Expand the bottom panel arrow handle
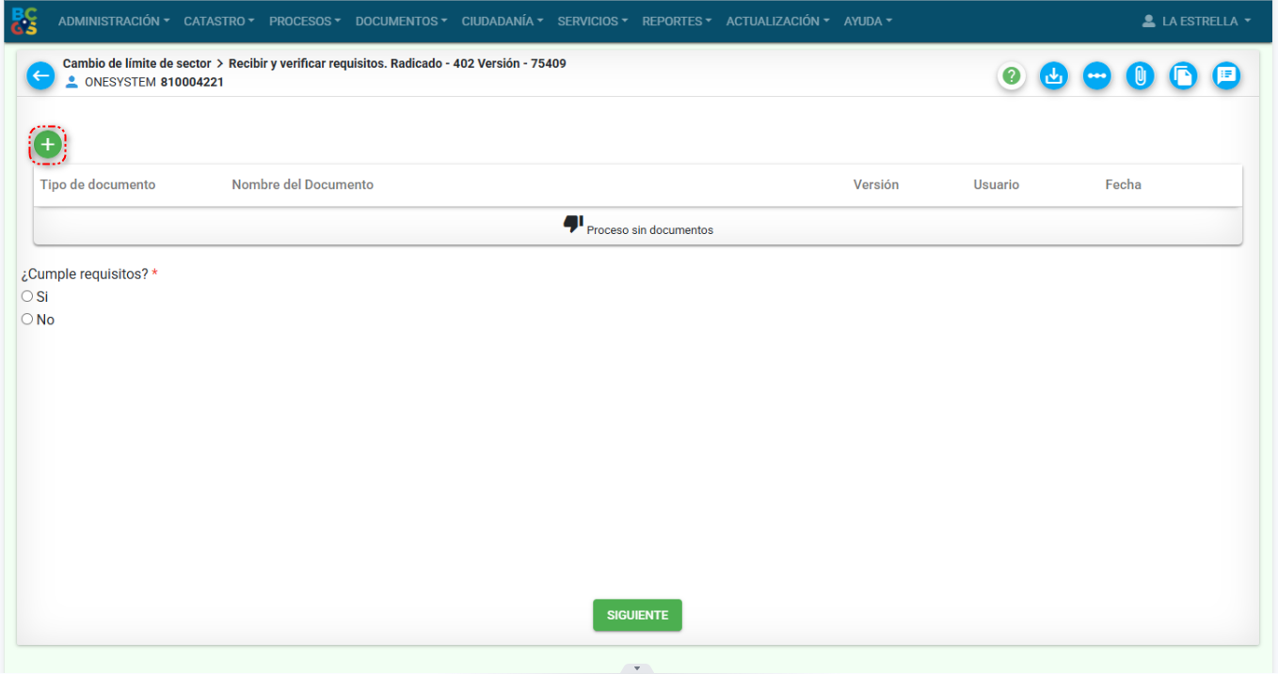The height and width of the screenshot is (674, 1278). tap(637, 668)
